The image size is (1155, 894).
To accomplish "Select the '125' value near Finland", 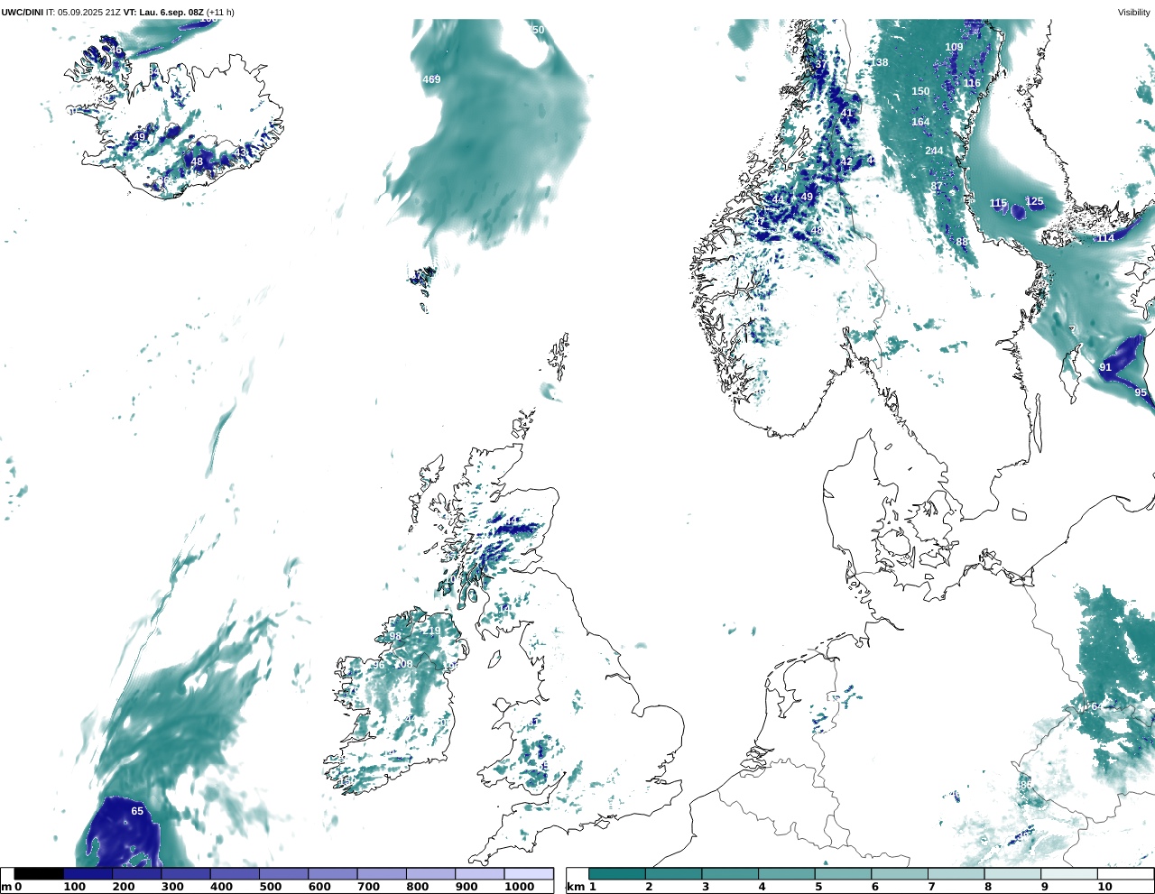I will [1034, 202].
